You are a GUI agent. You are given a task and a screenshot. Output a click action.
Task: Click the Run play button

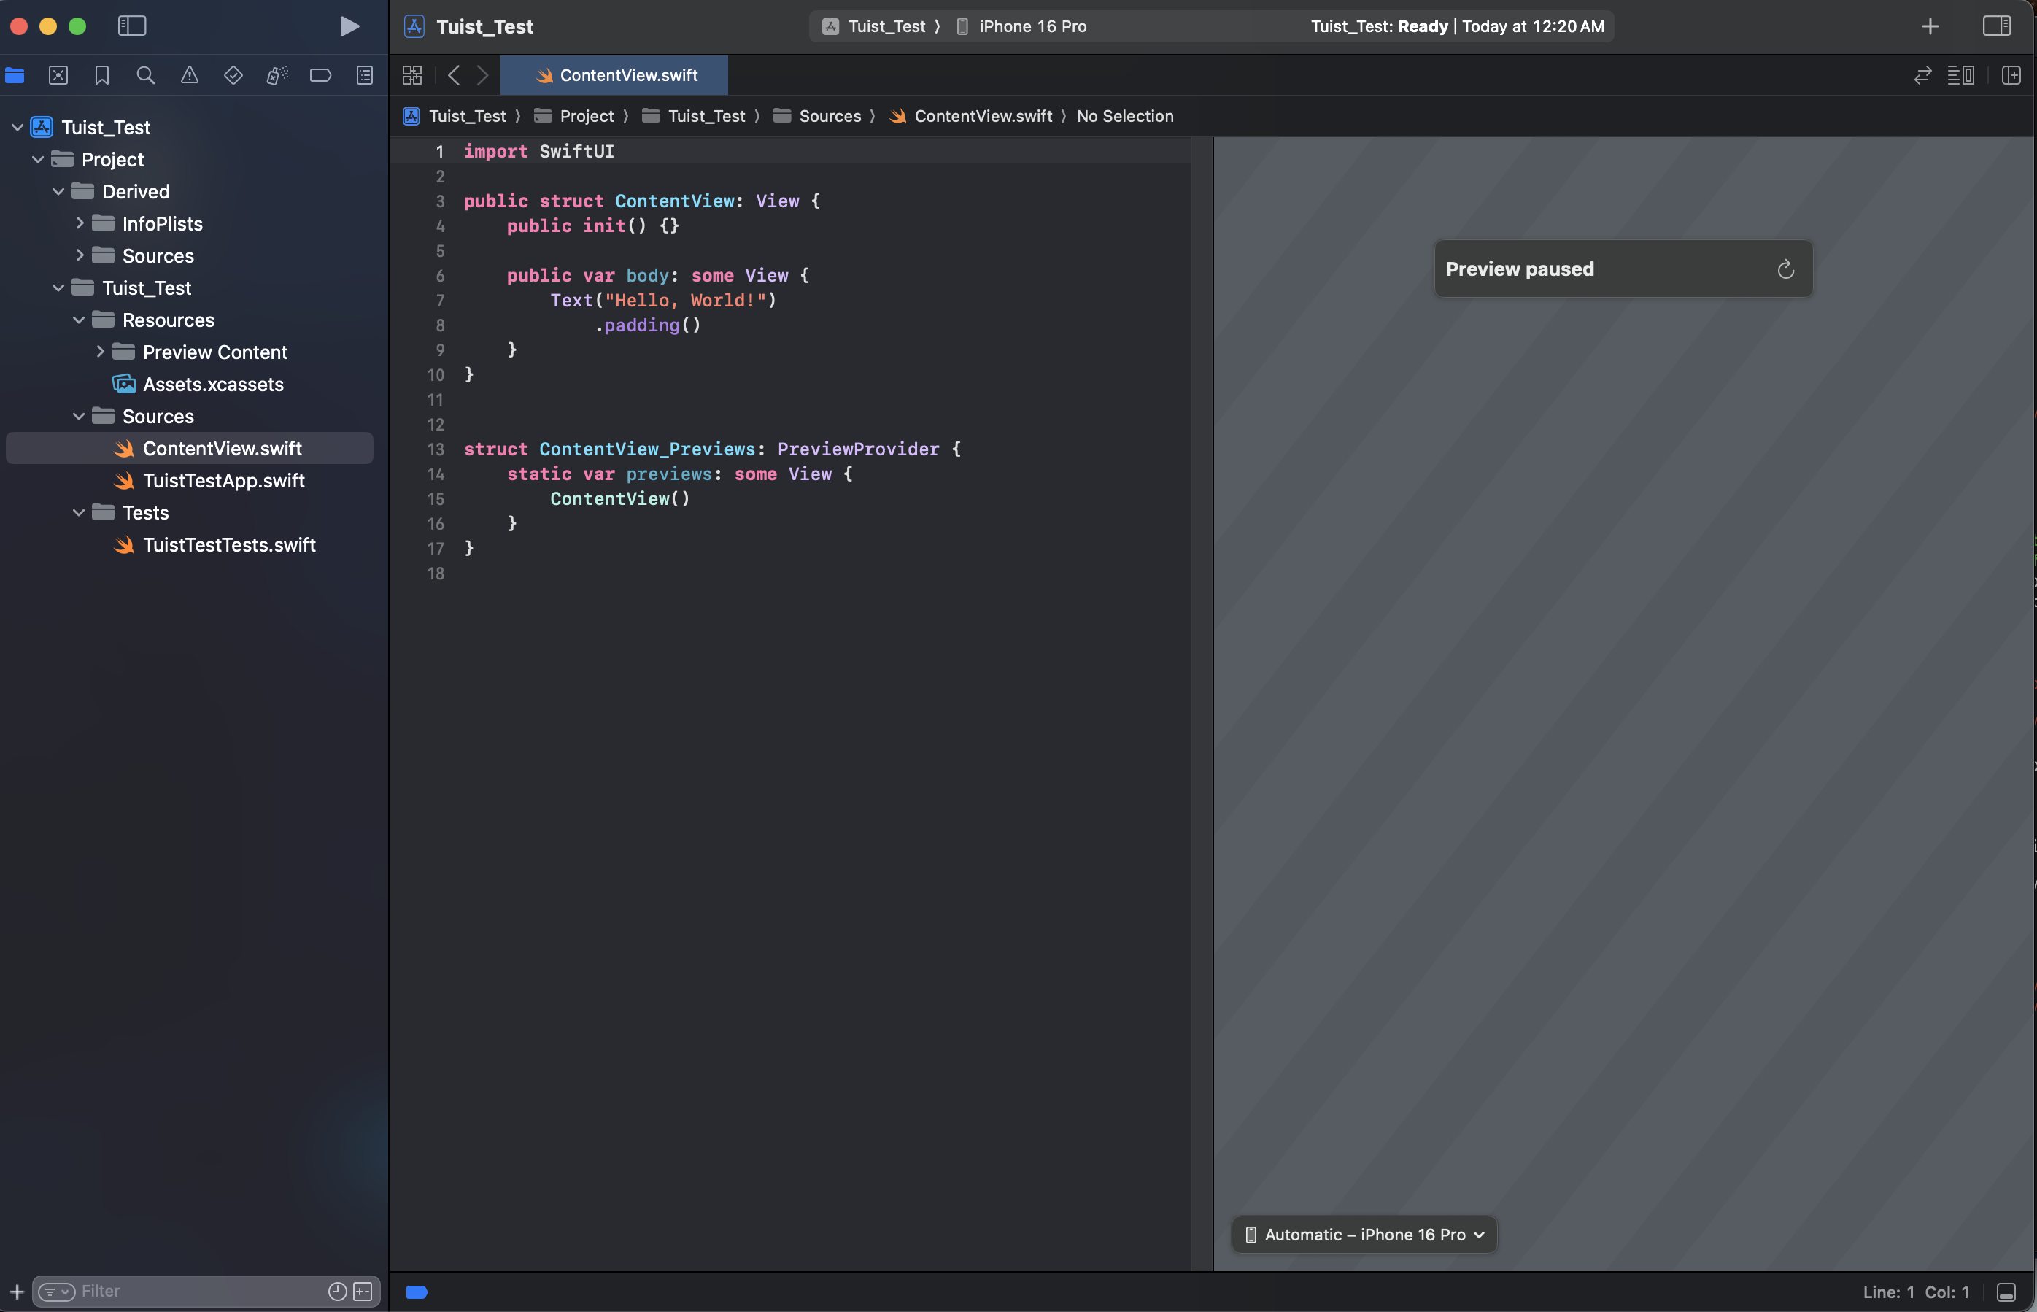(349, 26)
